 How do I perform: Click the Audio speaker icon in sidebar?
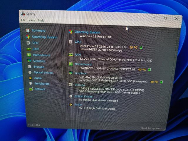tap(30, 78)
